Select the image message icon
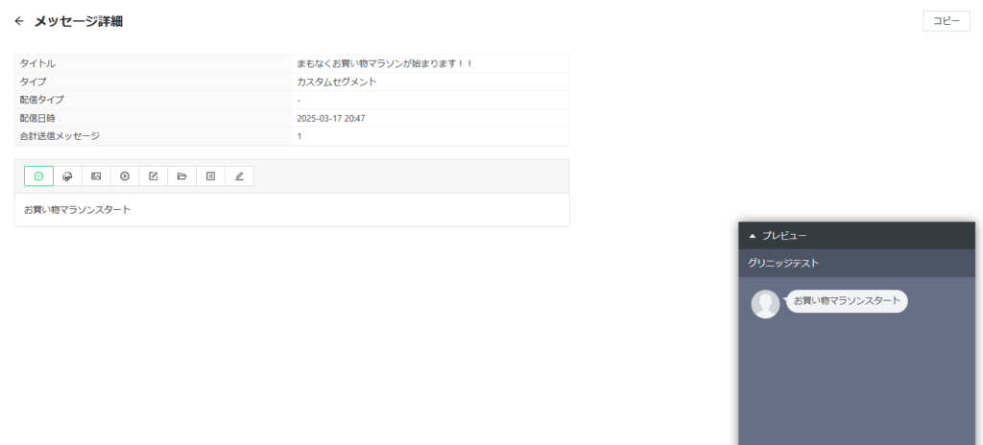 (96, 176)
